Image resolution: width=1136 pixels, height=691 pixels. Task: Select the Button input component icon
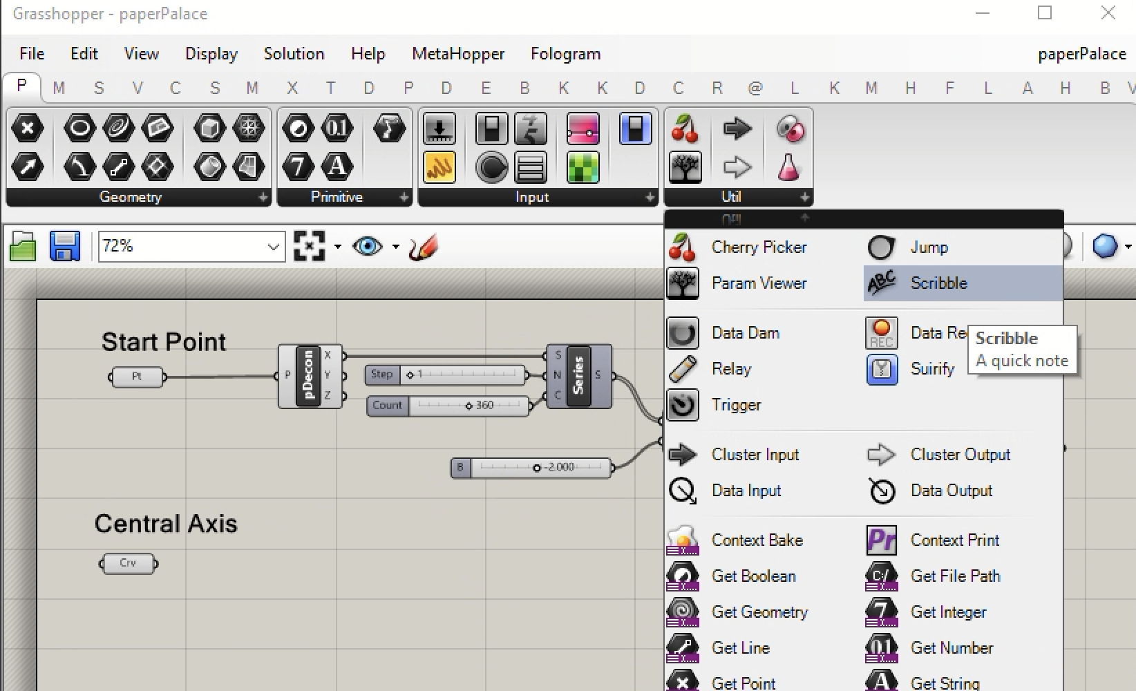click(x=491, y=167)
